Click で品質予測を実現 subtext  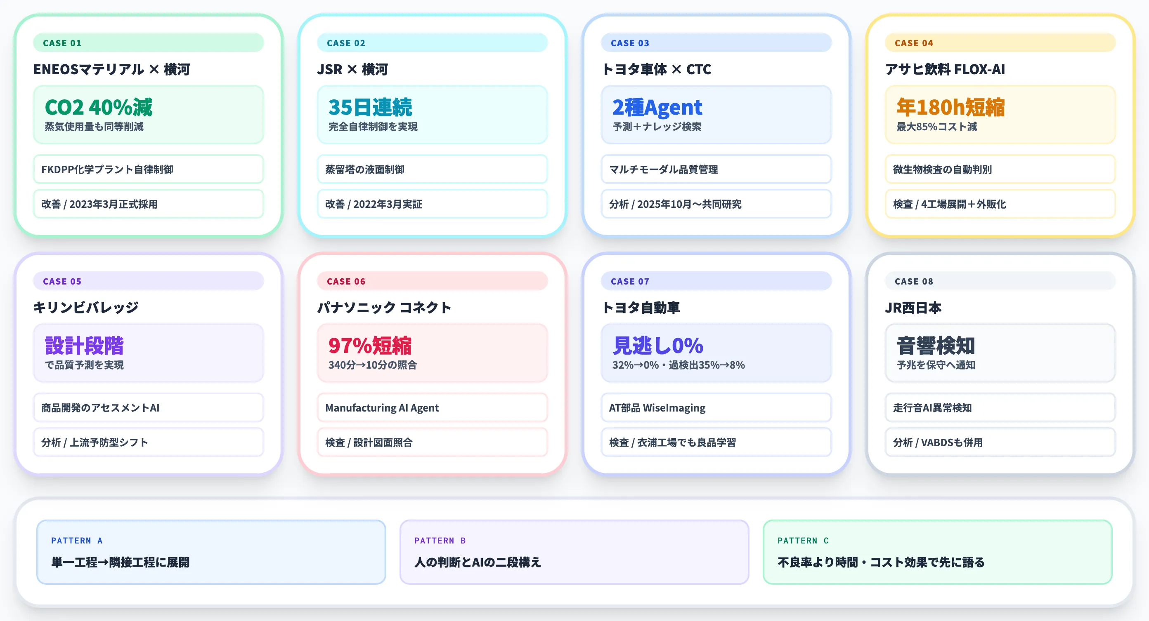click(x=84, y=365)
